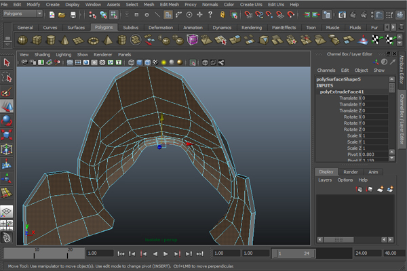
Task: Click the current frame 1.00 field
Action: pyautogui.click(x=100, y=253)
